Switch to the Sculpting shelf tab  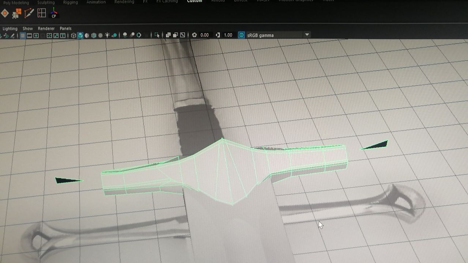tap(46, 2)
